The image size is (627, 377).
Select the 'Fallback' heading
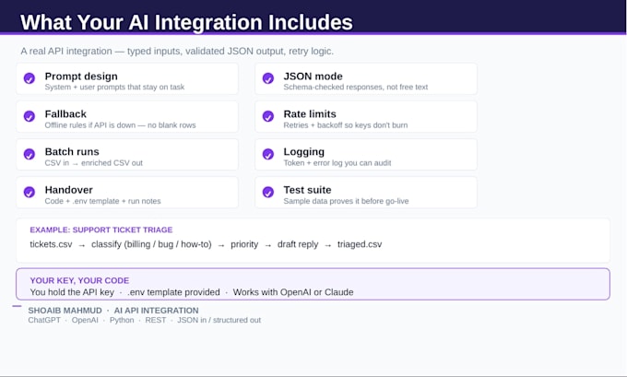click(65, 114)
